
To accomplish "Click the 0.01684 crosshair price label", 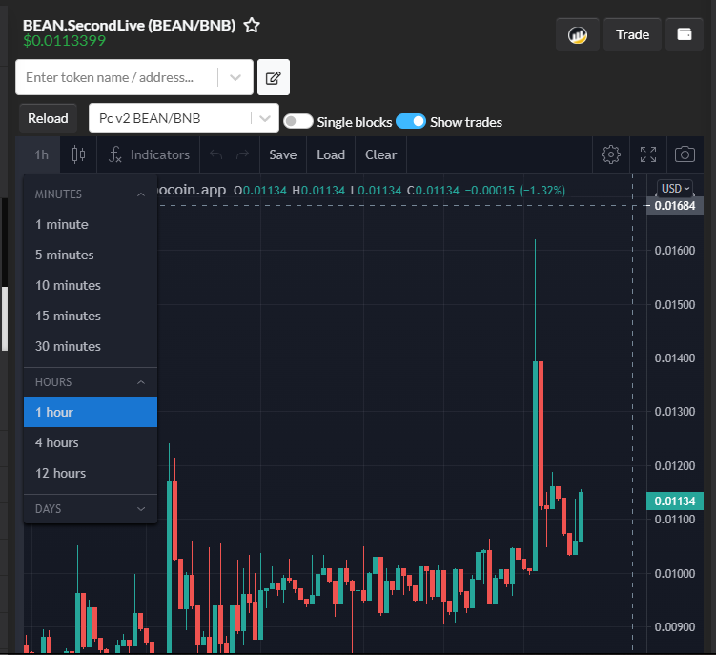I will pyautogui.click(x=675, y=206).
